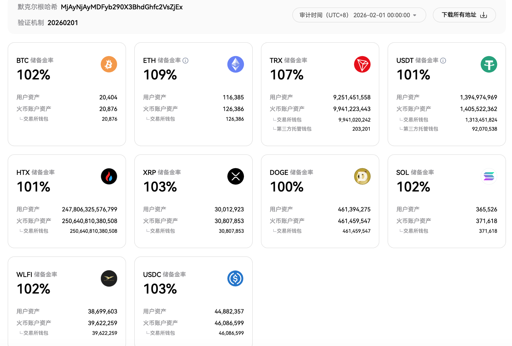Click the WLFI logo icon
Screen dimensions: 512x346
pyautogui.click(x=109, y=279)
